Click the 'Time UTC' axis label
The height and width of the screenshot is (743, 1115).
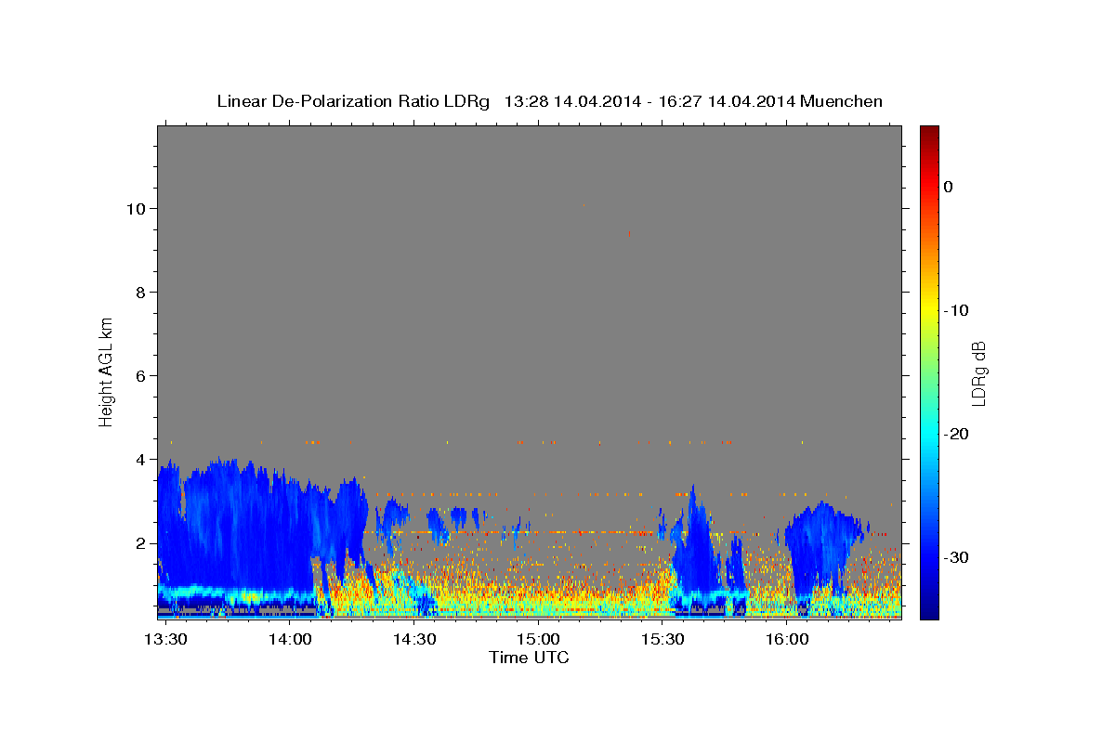pos(529,658)
